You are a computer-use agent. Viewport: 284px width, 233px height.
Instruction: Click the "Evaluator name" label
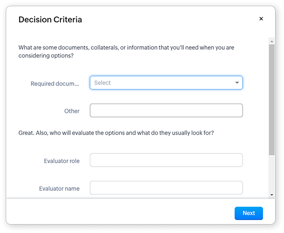pos(59,189)
